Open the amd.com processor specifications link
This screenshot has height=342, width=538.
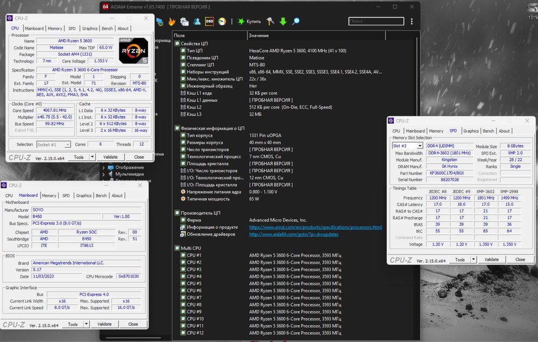click(315, 227)
